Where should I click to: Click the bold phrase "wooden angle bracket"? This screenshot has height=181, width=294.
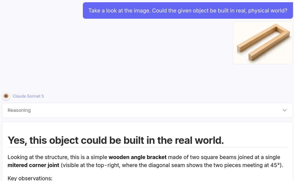click(137, 157)
